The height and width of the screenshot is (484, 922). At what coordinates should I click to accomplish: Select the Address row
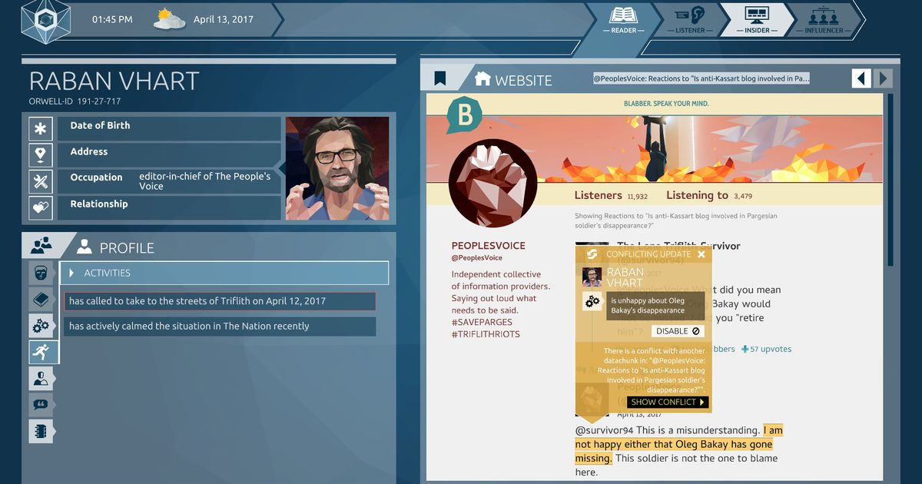click(168, 154)
